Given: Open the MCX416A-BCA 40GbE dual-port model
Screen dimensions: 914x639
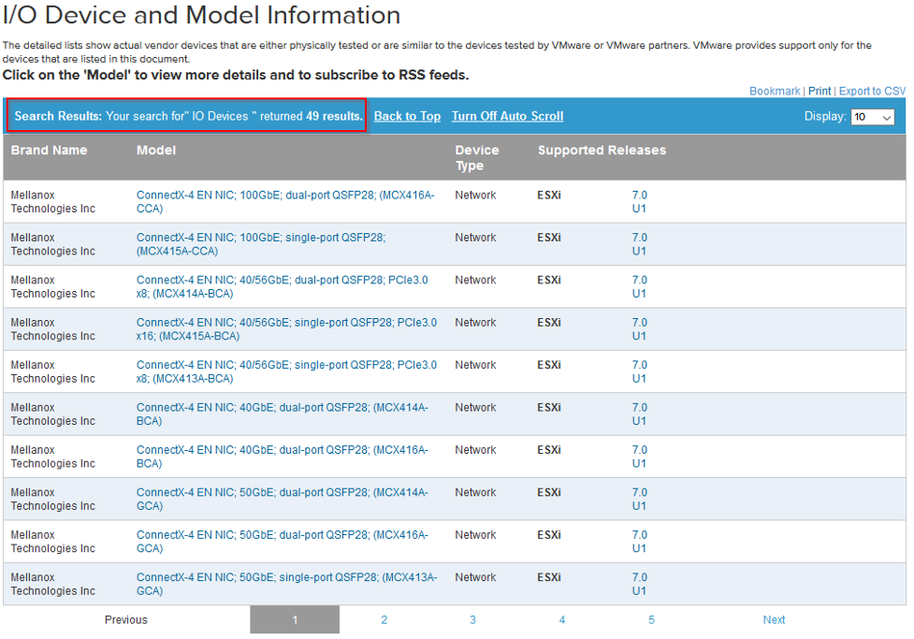Looking at the screenshot, I should [x=283, y=457].
